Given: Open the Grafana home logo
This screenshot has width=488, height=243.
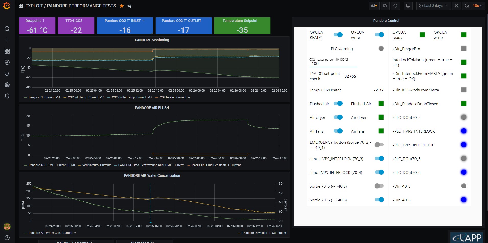Looking at the screenshot, I should (7, 6).
